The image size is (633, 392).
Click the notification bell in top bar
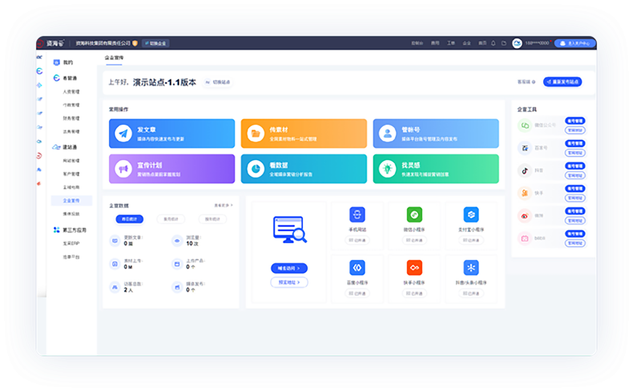493,43
